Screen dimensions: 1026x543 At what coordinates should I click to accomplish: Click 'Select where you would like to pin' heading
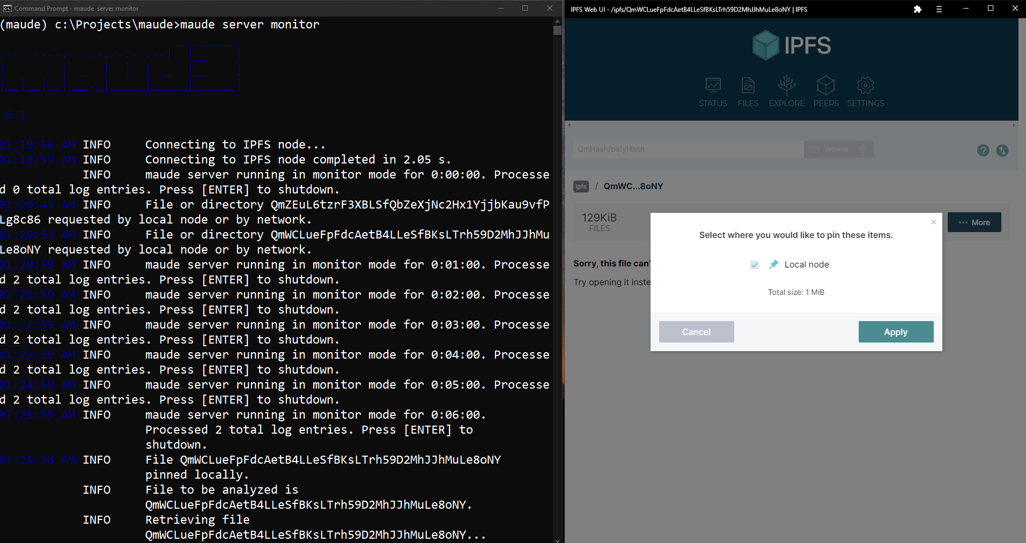coord(796,235)
